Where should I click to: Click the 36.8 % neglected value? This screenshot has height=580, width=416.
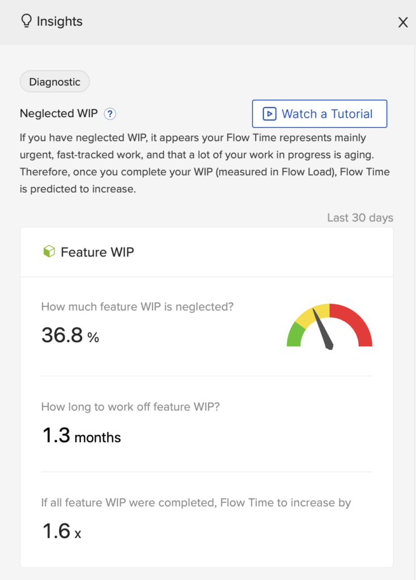tap(70, 335)
